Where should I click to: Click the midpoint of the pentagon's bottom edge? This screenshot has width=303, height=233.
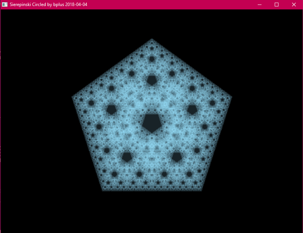click(x=152, y=190)
